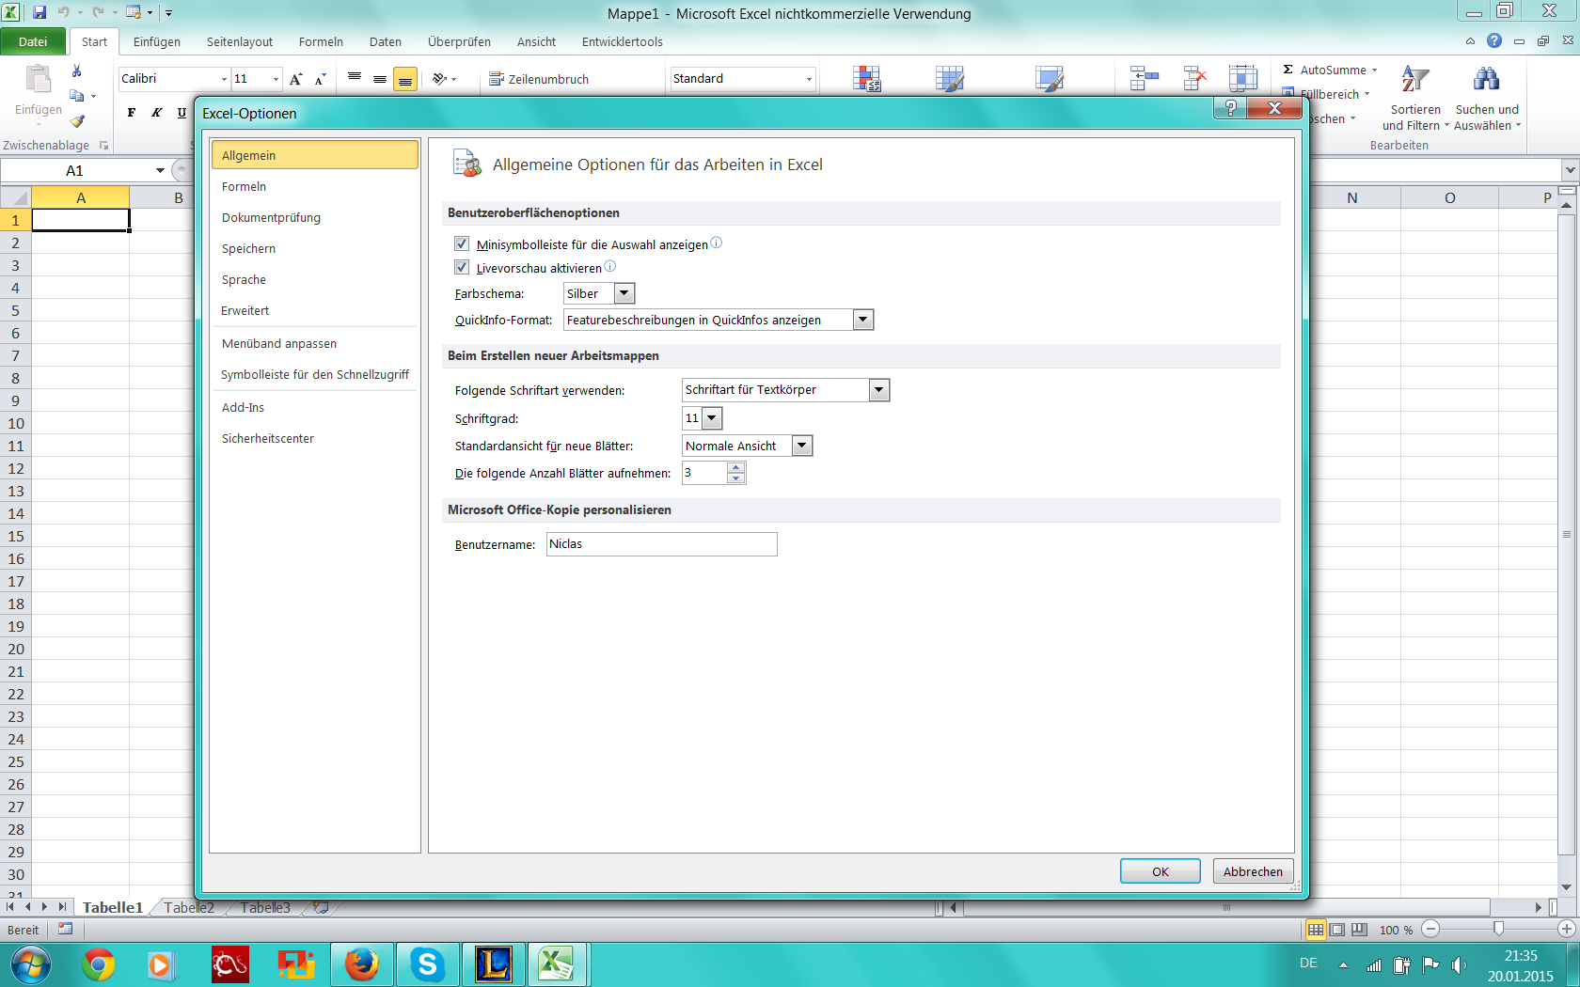Increase Anzahl Blätter spinner value
This screenshot has height=987, width=1580.
point(736,467)
